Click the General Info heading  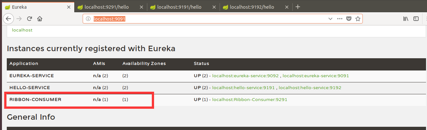point(31,117)
